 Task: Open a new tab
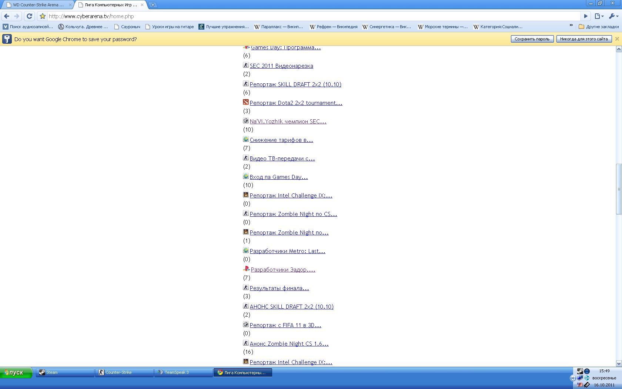pos(153,5)
